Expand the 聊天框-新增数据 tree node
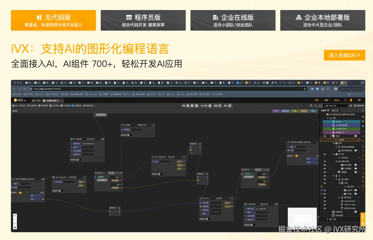The width and height of the screenshot is (373, 240). click(336, 147)
